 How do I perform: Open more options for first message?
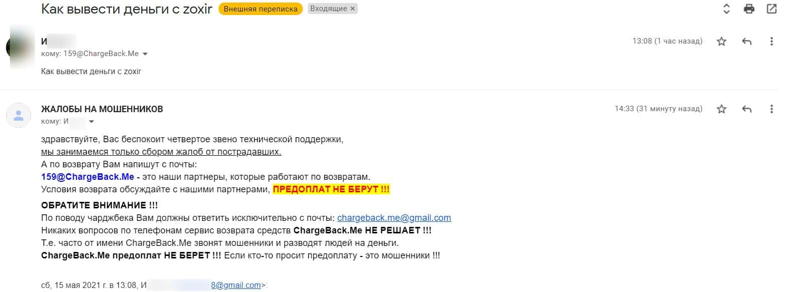[771, 42]
